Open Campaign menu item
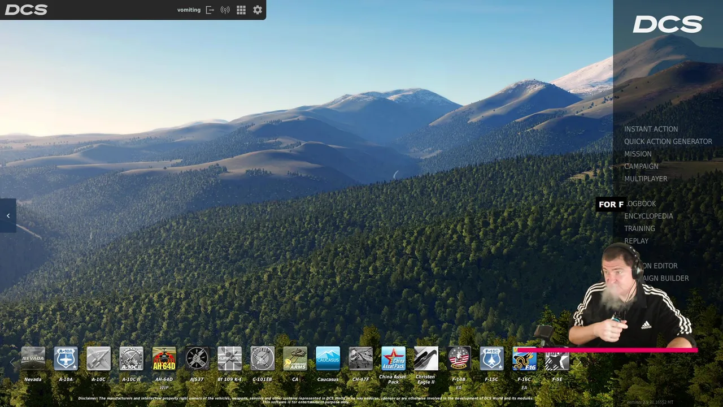The width and height of the screenshot is (723, 407). click(641, 166)
